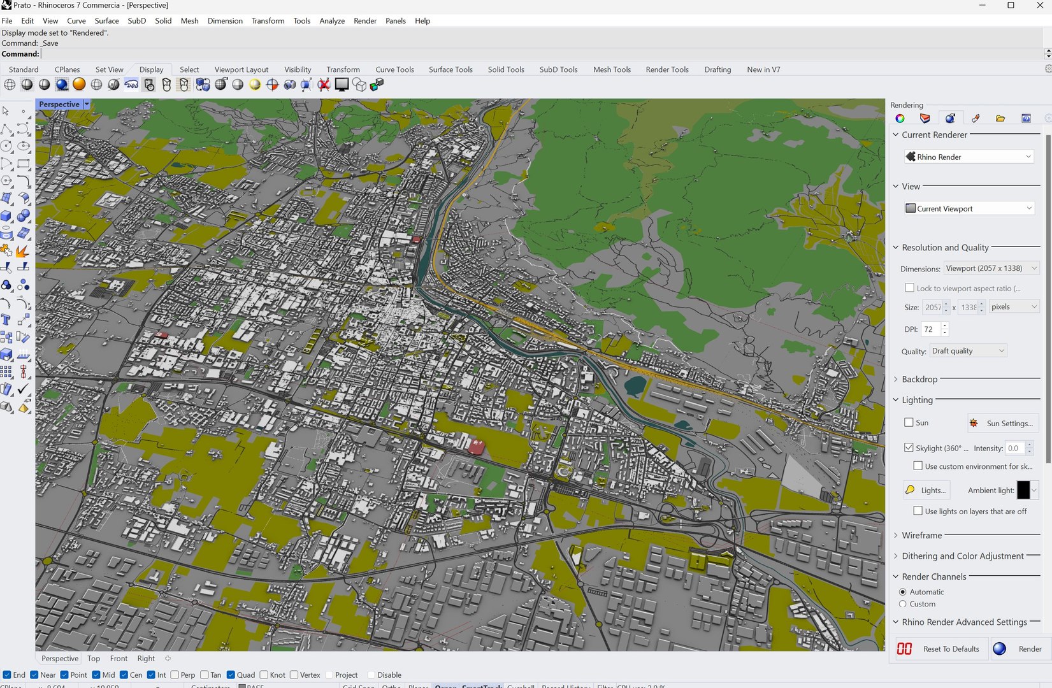Open the SubD menu

(x=137, y=20)
